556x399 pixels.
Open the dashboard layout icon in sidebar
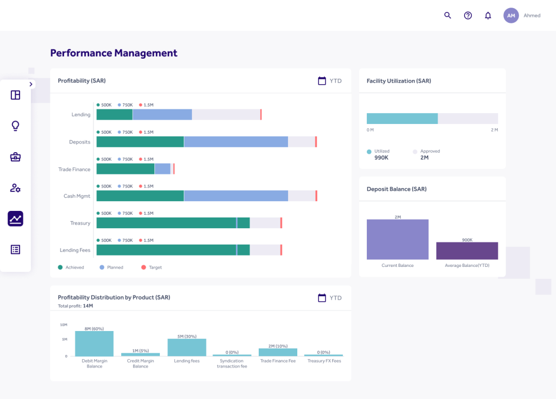coord(15,95)
